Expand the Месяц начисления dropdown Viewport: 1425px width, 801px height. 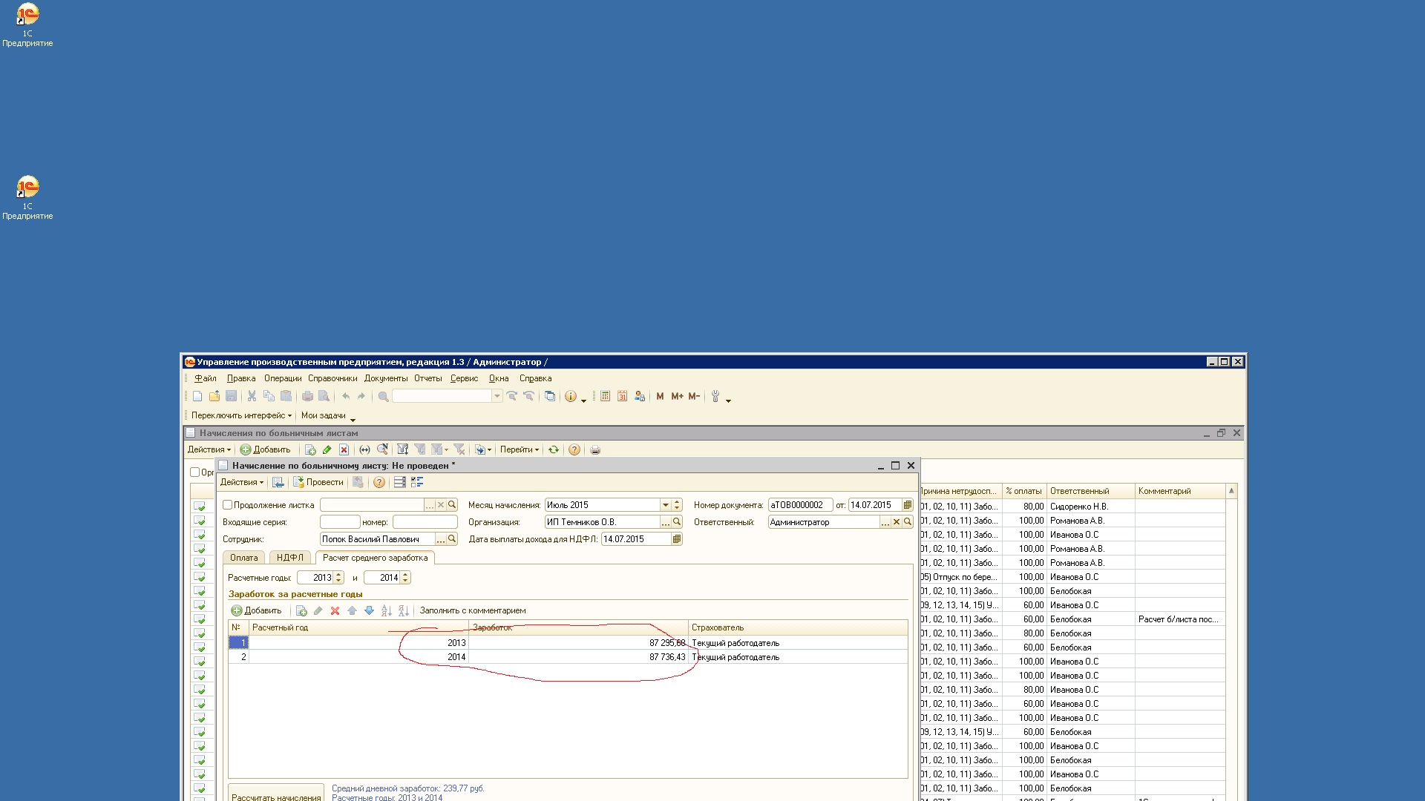665,505
